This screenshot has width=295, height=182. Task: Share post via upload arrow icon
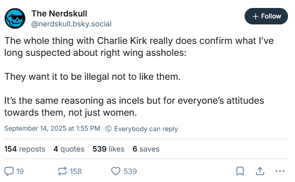pos(260,171)
